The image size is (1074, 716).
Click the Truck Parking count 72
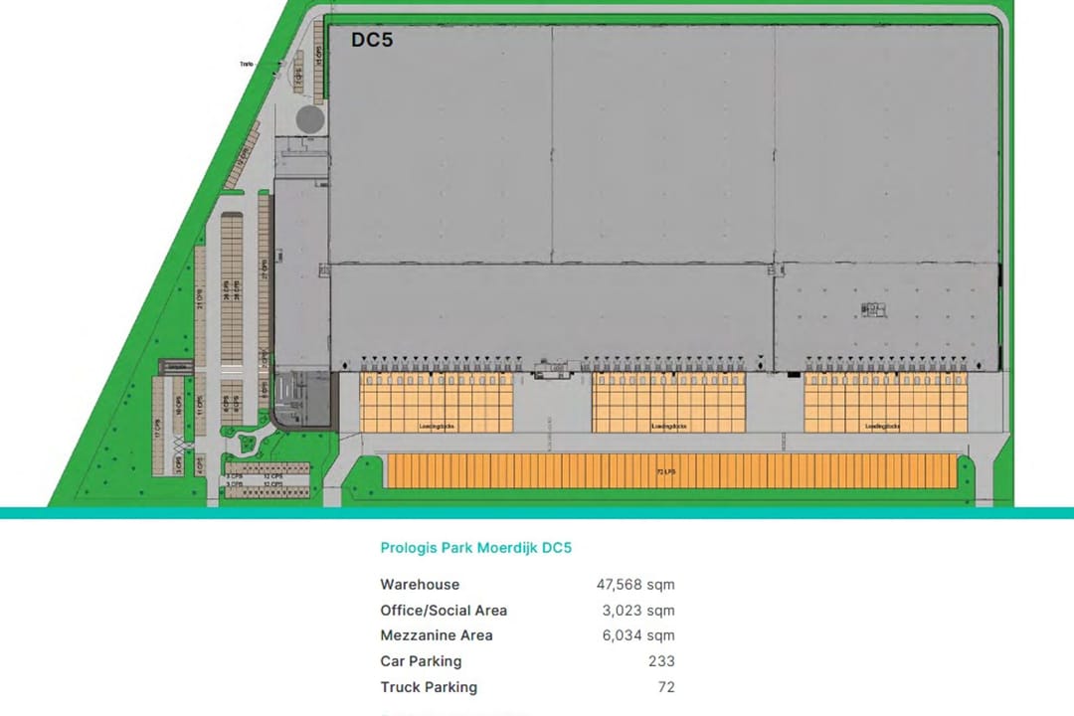point(665,687)
